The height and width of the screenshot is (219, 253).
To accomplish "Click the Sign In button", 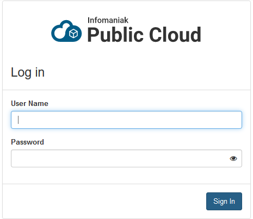I will click(224, 201).
